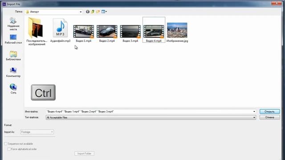Click the Отмена button

pyautogui.click(x=269, y=117)
